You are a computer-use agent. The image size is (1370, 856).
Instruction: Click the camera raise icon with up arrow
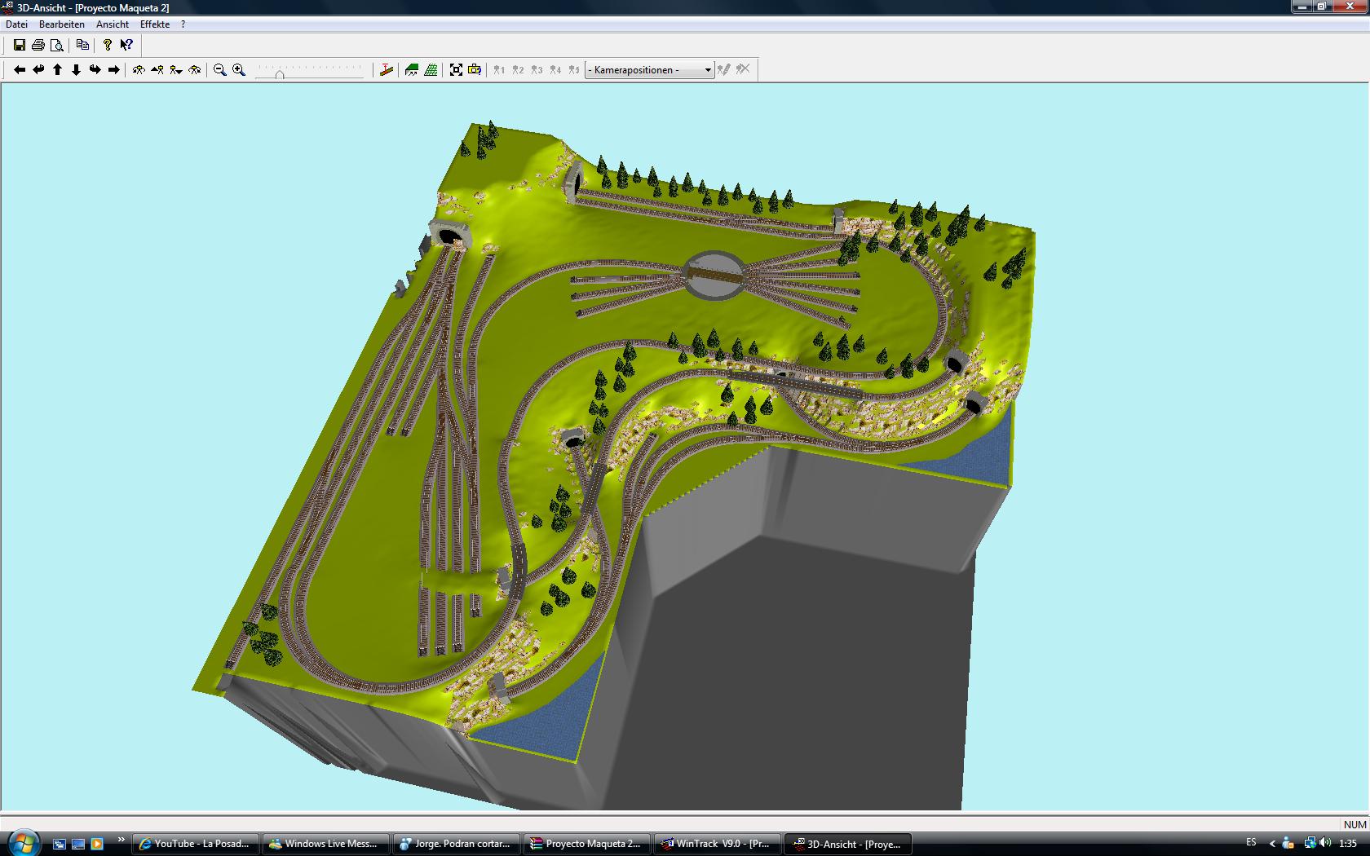pos(157,70)
